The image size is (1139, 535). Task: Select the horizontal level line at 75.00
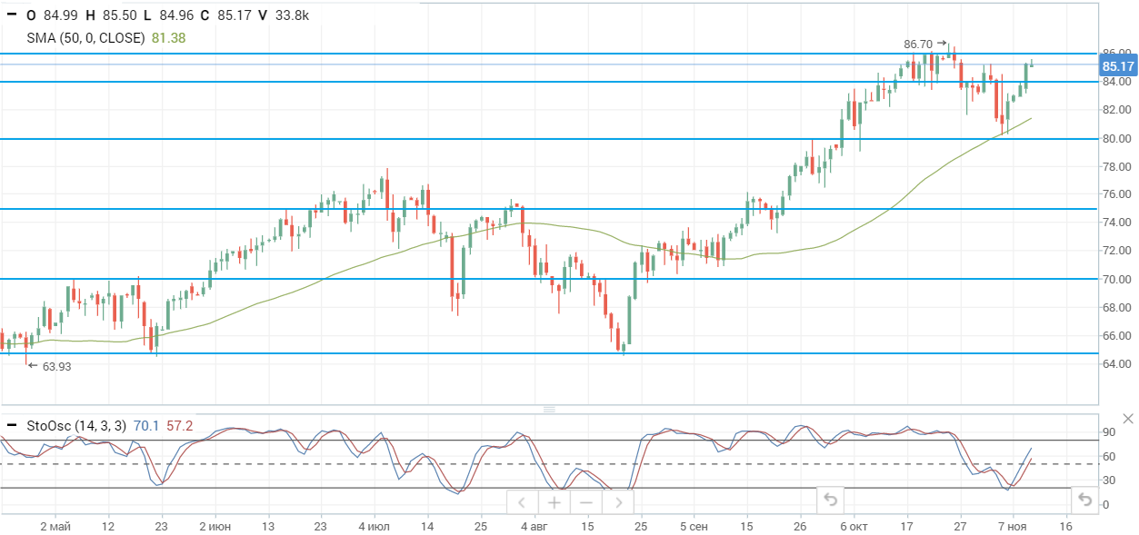(549, 209)
